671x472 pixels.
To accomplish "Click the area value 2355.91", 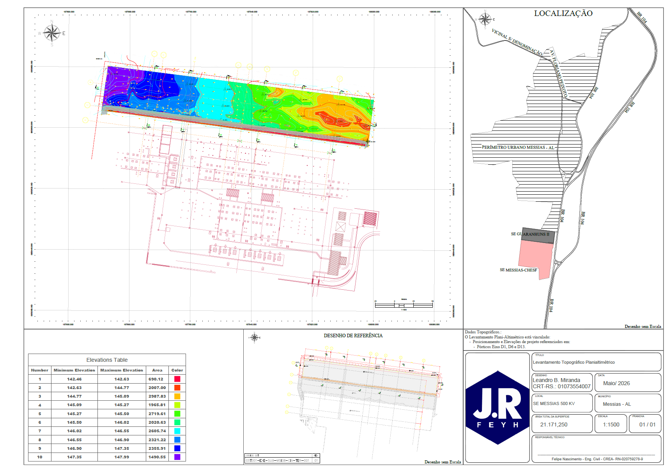I will (x=157, y=448).
